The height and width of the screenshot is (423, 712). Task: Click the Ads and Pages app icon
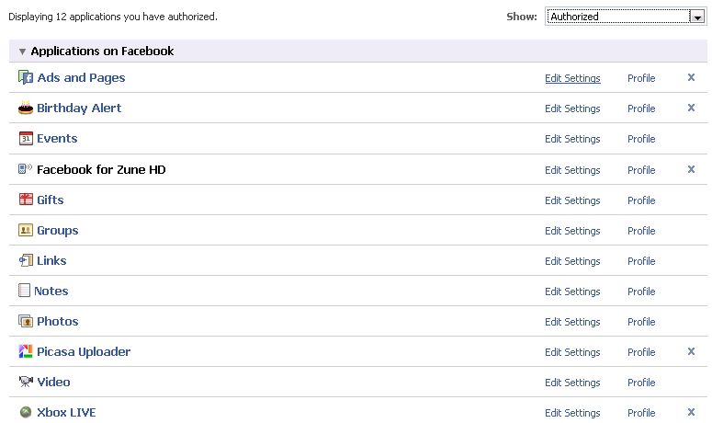(x=26, y=78)
